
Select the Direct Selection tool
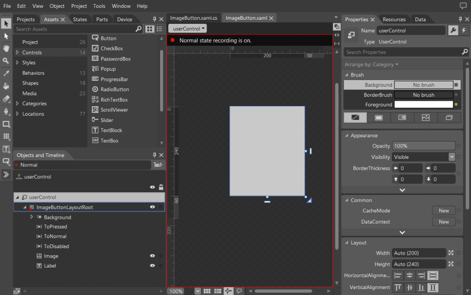pyautogui.click(x=6, y=36)
